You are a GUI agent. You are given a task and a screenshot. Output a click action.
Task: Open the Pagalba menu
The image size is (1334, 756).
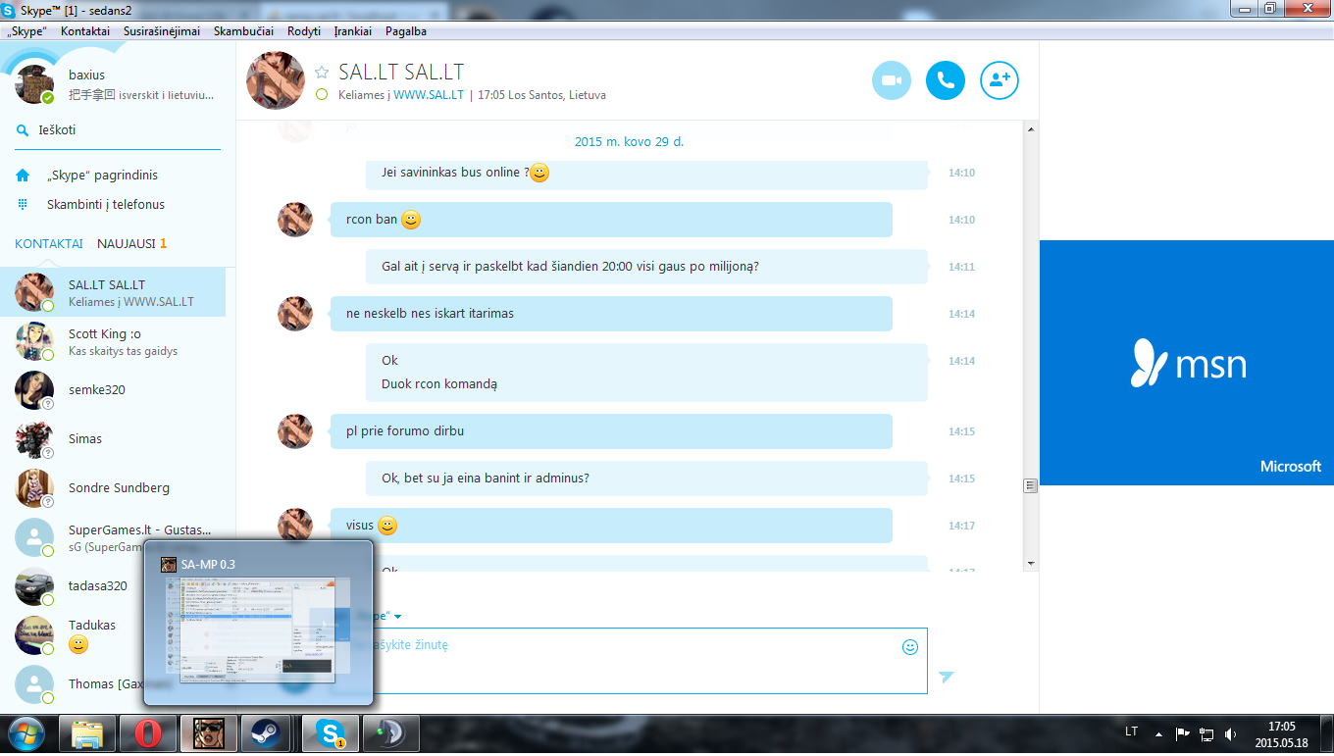(406, 31)
